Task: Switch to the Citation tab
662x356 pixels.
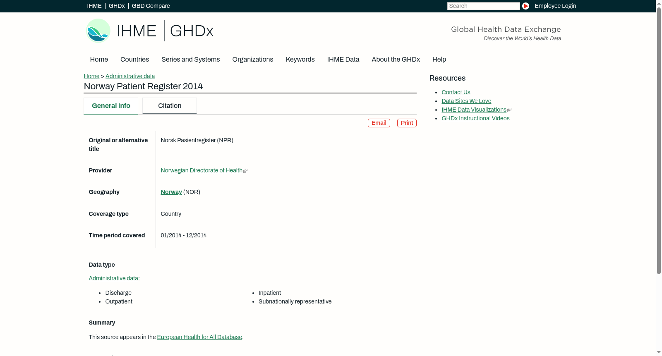Action: (170, 106)
